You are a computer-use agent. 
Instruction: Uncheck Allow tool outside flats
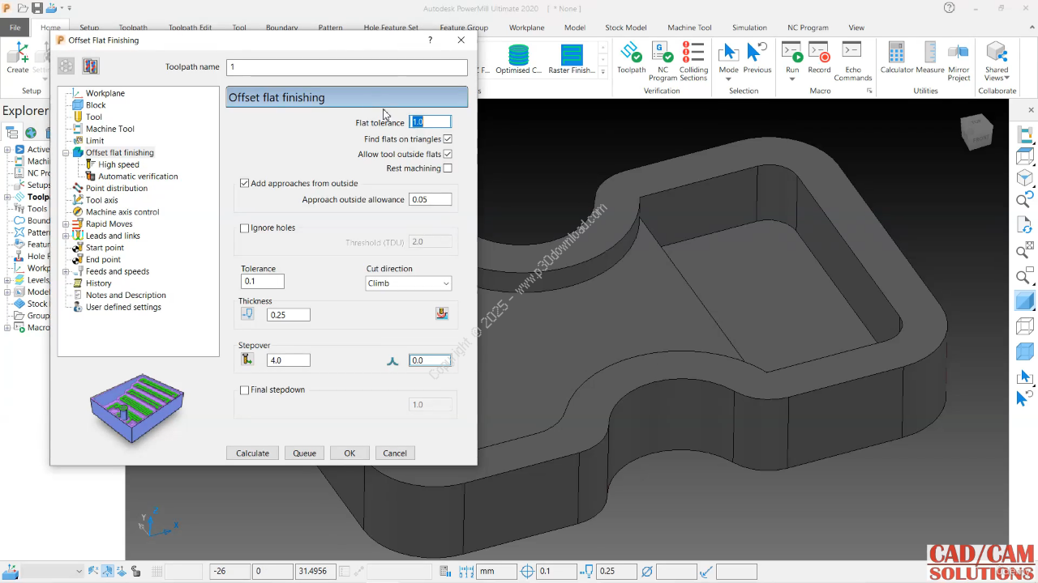448,154
